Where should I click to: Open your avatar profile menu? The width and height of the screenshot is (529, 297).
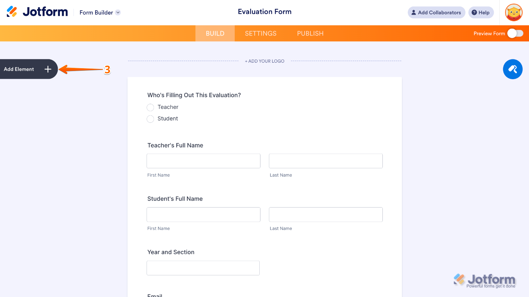click(x=513, y=12)
